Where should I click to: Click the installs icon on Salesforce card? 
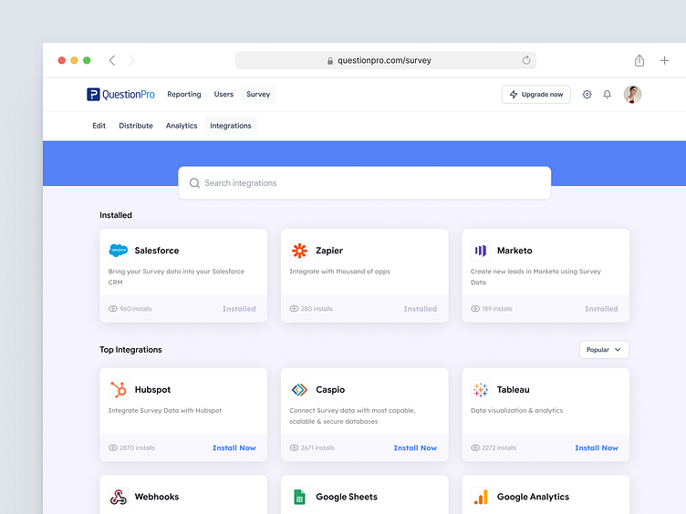point(113,309)
